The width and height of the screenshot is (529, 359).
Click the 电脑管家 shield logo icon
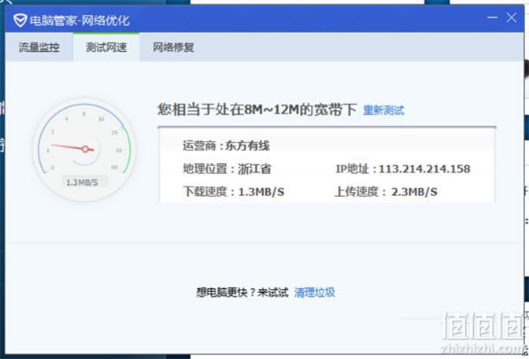click(20, 20)
